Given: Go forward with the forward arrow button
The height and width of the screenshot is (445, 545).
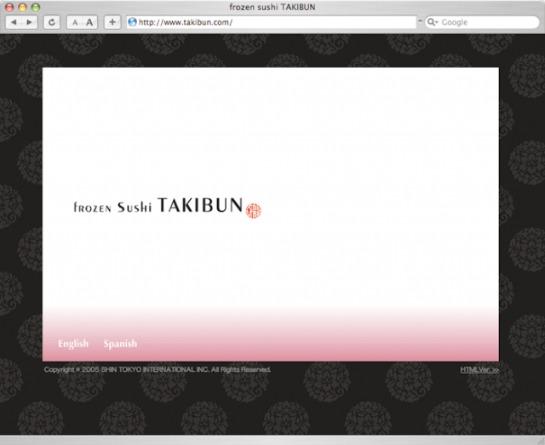Looking at the screenshot, I should pos(30,22).
